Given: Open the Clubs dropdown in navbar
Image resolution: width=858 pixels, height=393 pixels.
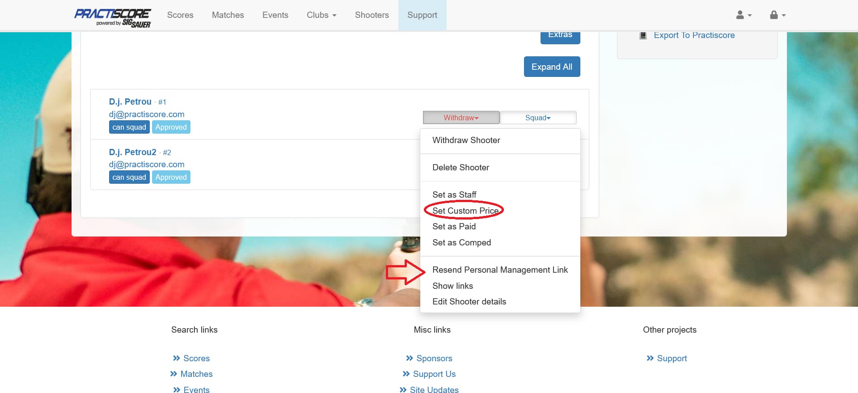Looking at the screenshot, I should (321, 15).
